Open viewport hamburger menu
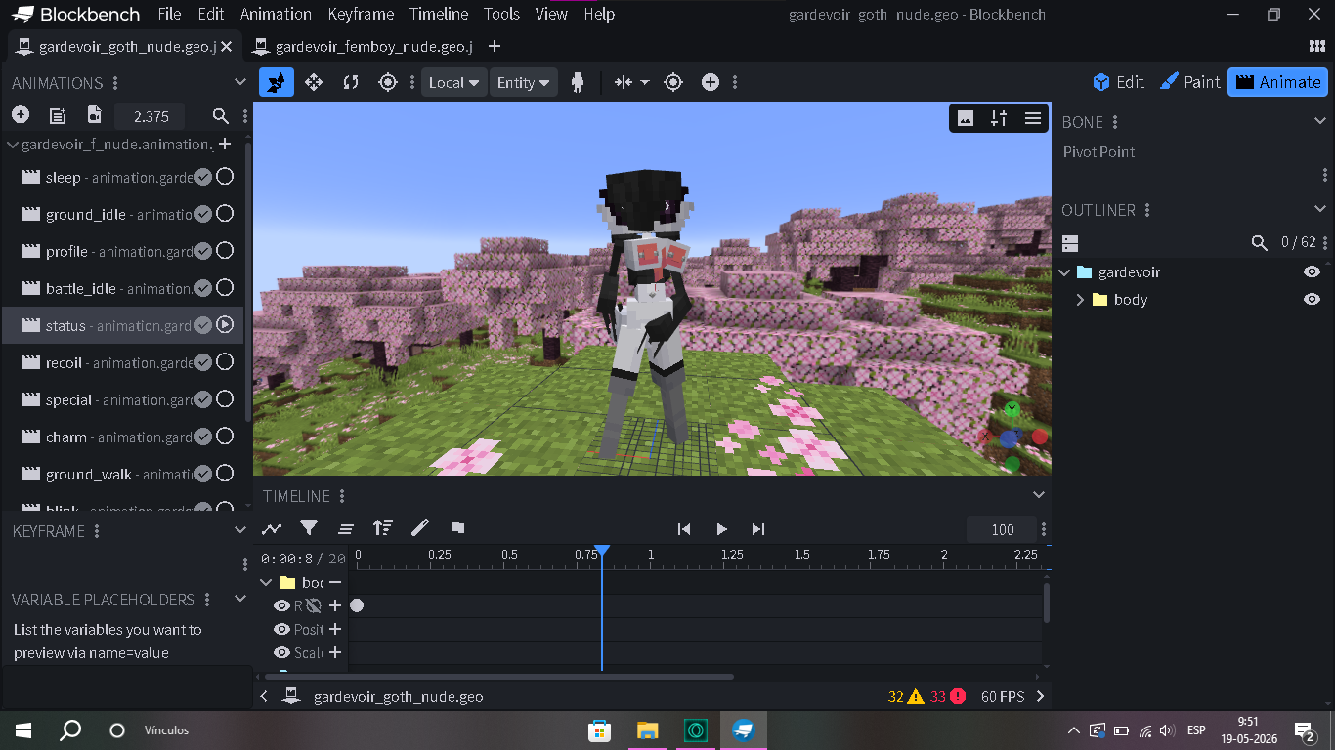 pos(1032,118)
